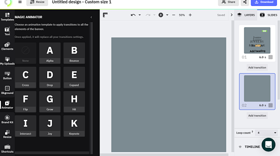
Task: Open the Bkground panel
Action: (7, 90)
